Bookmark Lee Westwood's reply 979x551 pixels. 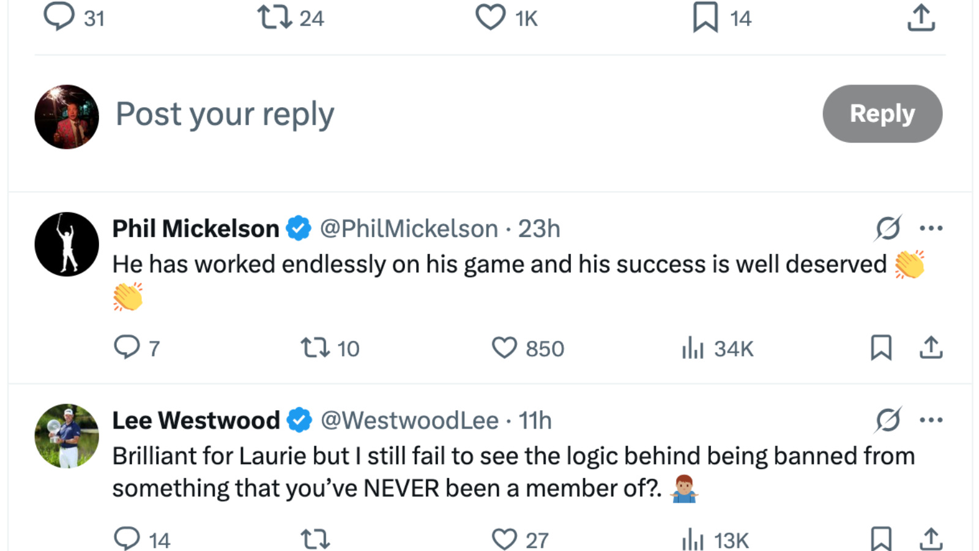(882, 539)
